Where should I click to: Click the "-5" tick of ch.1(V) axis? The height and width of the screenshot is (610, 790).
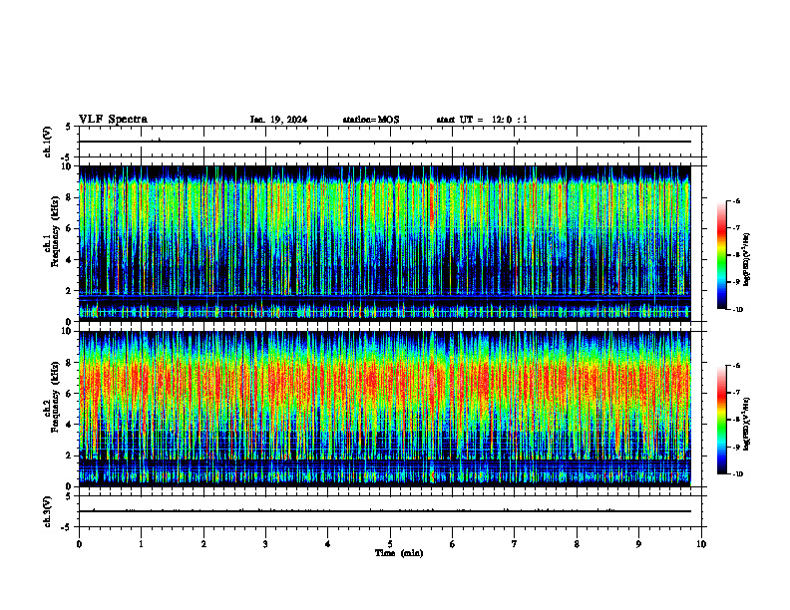click(x=67, y=157)
